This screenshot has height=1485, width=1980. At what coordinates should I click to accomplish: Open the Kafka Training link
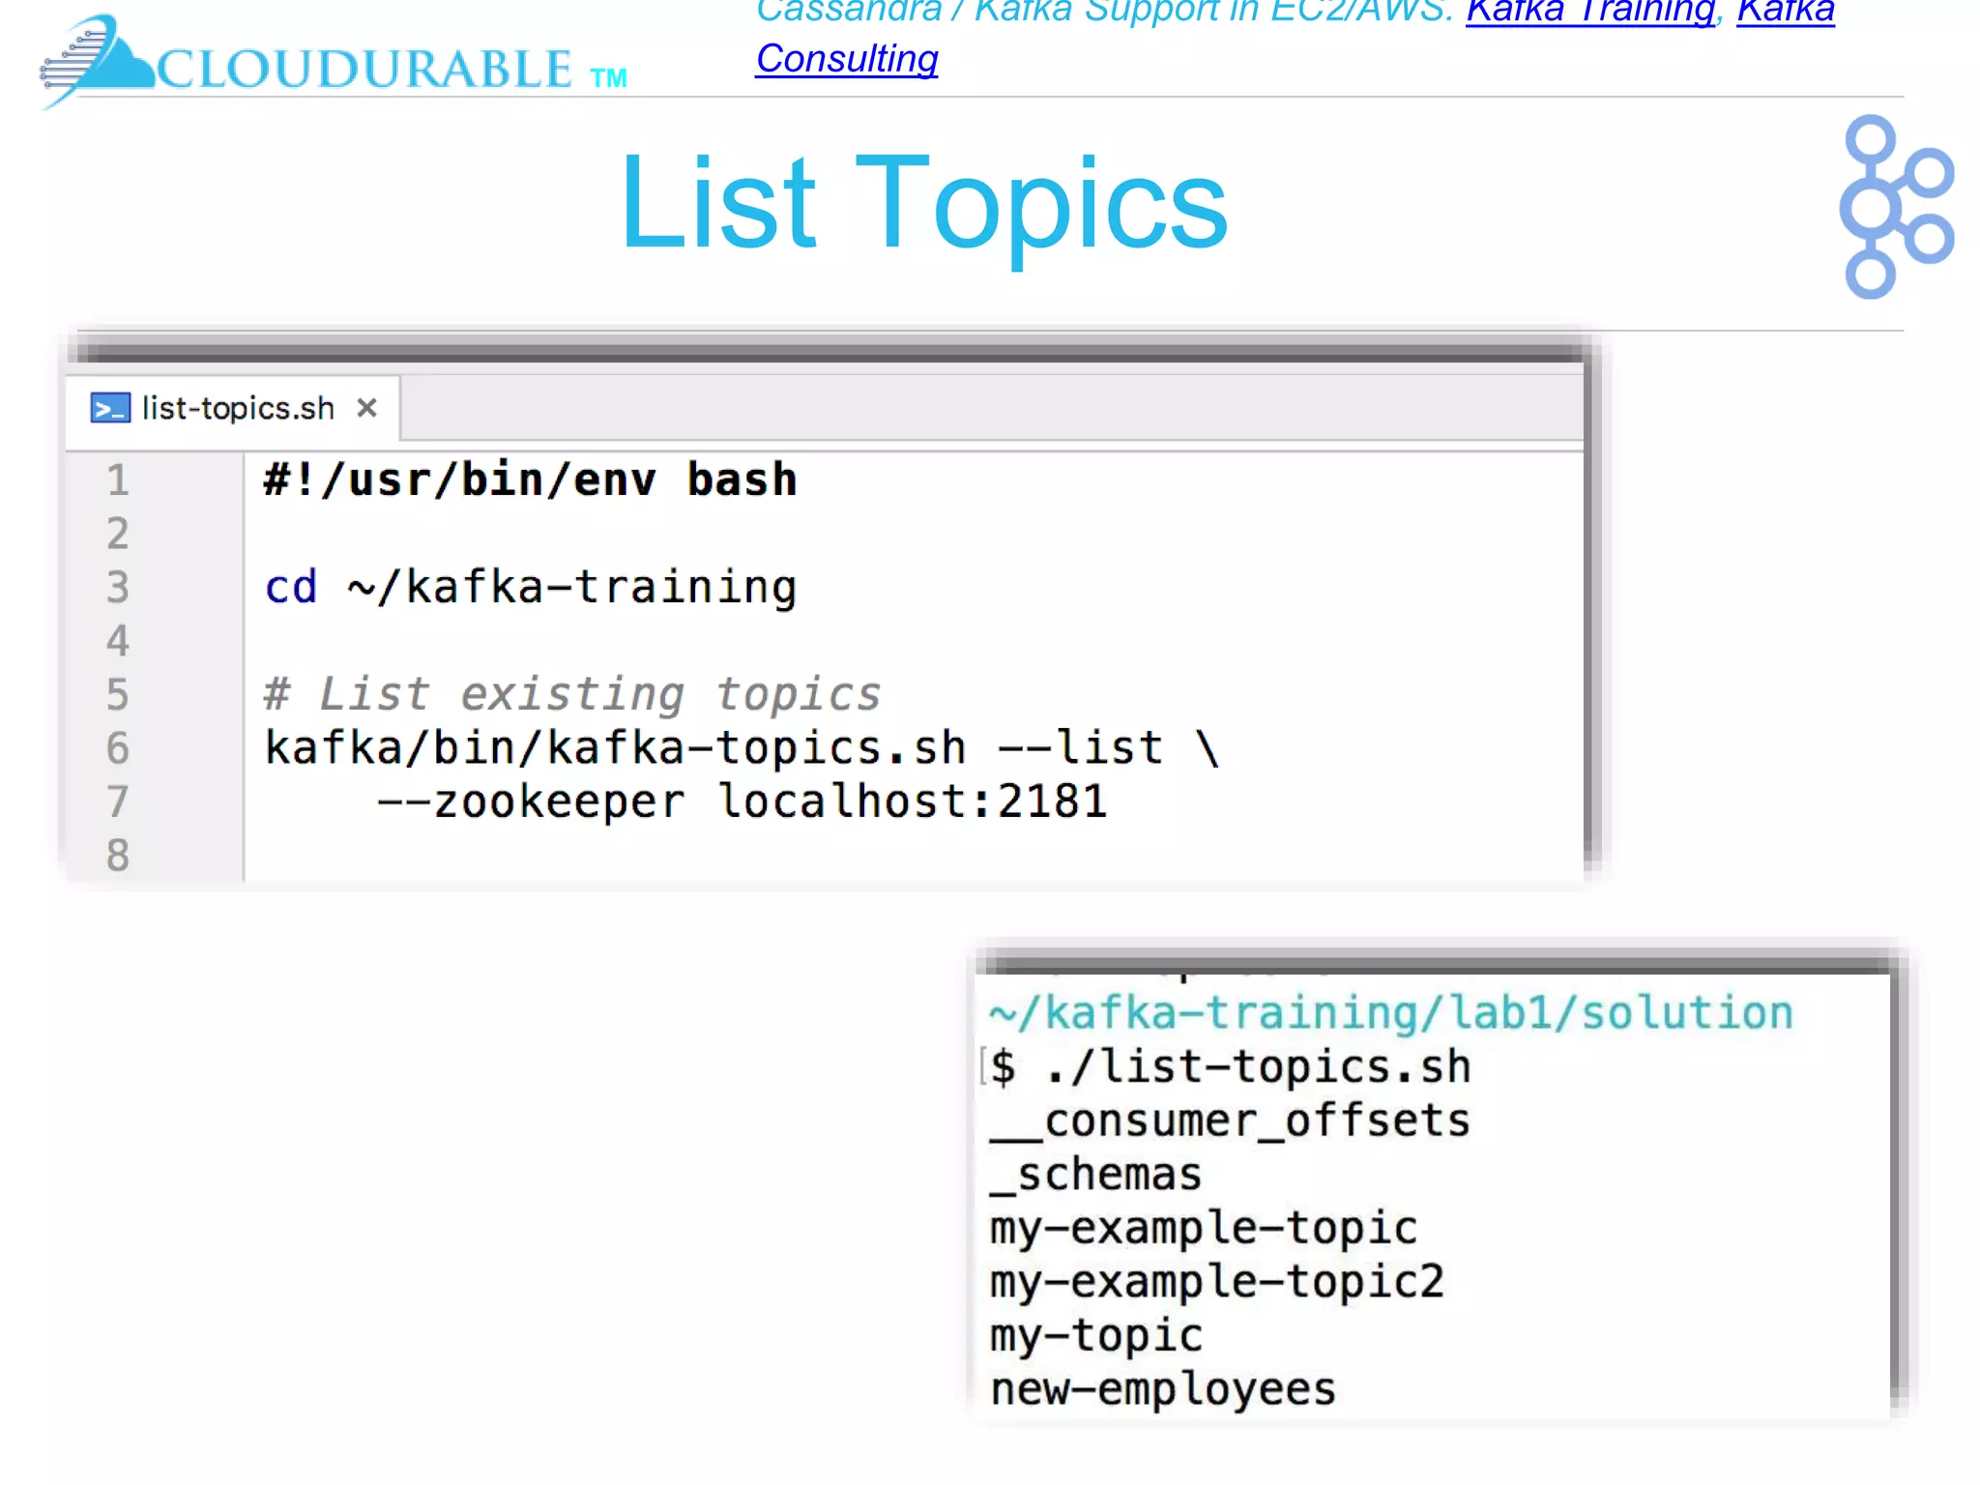click(1589, 12)
